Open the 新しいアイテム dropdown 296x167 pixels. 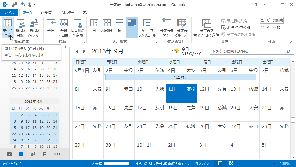tap(34, 28)
